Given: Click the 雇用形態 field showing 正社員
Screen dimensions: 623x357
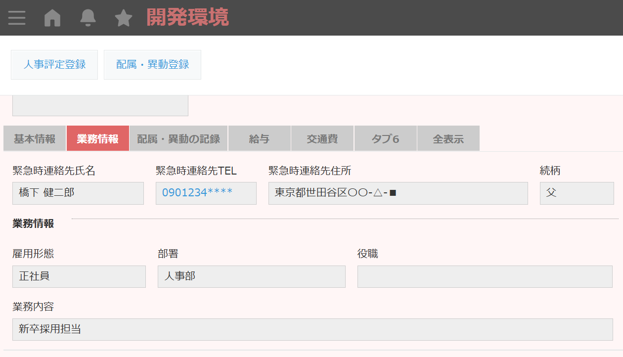Looking at the screenshot, I should (79, 276).
